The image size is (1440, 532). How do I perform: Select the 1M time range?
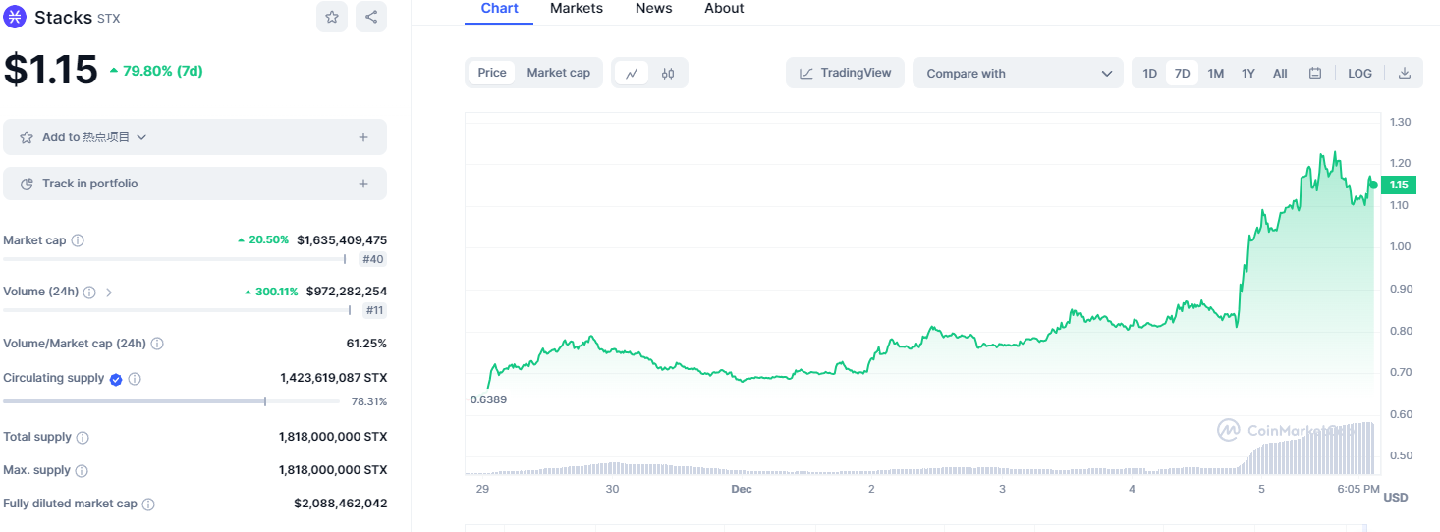coord(1215,73)
